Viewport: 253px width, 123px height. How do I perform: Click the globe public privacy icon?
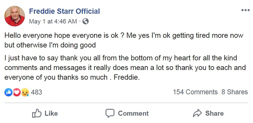tap(85, 21)
